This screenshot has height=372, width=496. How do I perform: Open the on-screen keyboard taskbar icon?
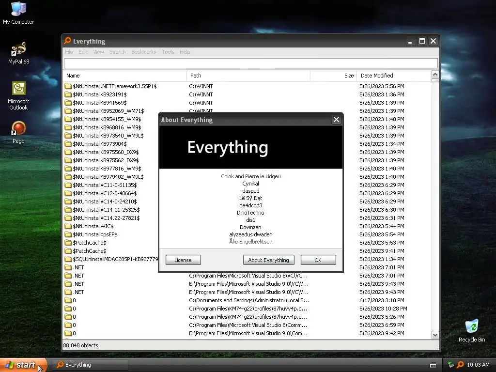[433, 365]
